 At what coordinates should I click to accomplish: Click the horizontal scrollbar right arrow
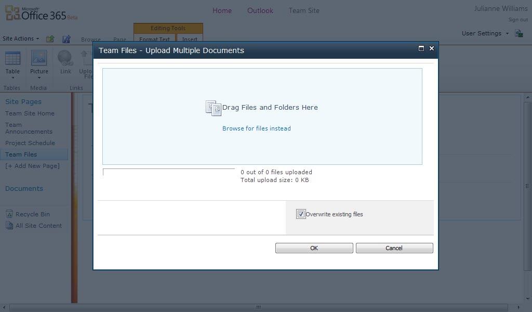click(x=518, y=307)
